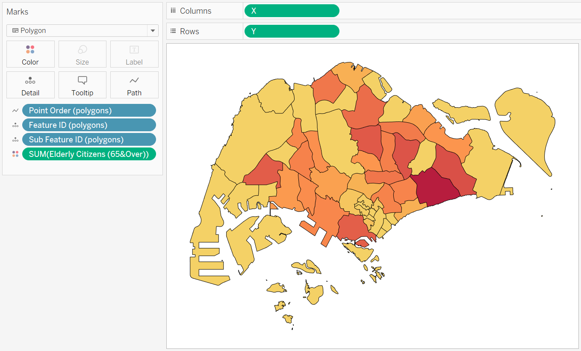Screen dimensions: 581x351
Task: Click the Path marks card icon
Action: (134, 80)
